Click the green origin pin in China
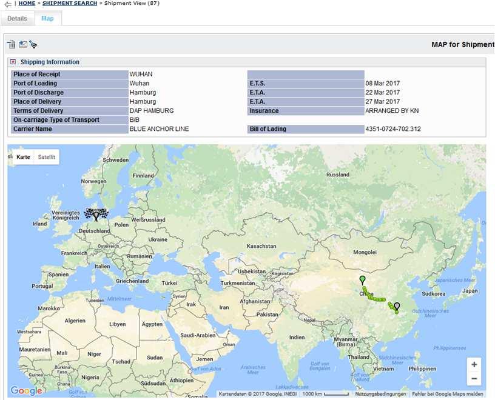The width and height of the screenshot is (495, 400). [362, 280]
